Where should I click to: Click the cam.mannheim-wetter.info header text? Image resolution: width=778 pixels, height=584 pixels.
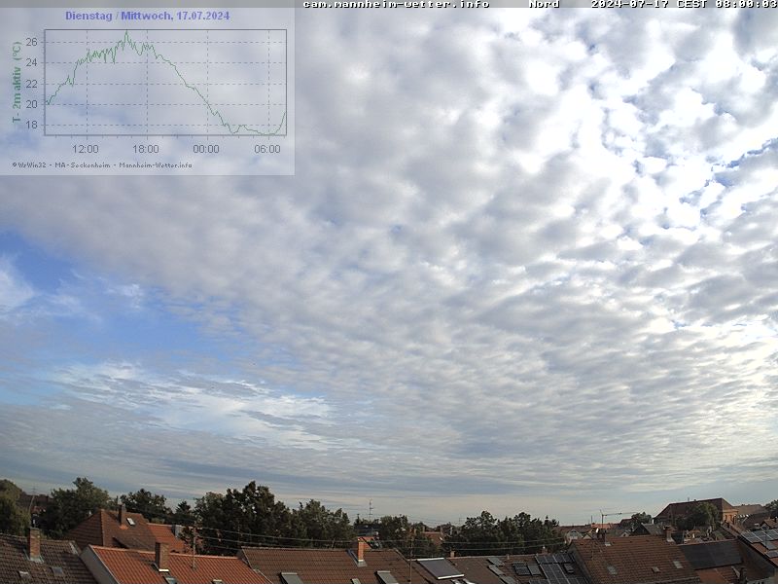(x=396, y=4)
